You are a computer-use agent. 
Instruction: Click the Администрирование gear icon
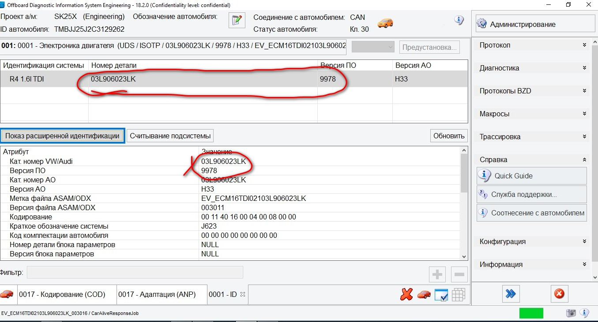pos(482,24)
